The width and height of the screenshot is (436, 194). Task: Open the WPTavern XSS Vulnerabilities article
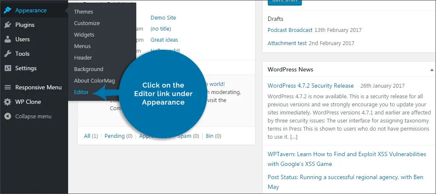[x=347, y=159]
